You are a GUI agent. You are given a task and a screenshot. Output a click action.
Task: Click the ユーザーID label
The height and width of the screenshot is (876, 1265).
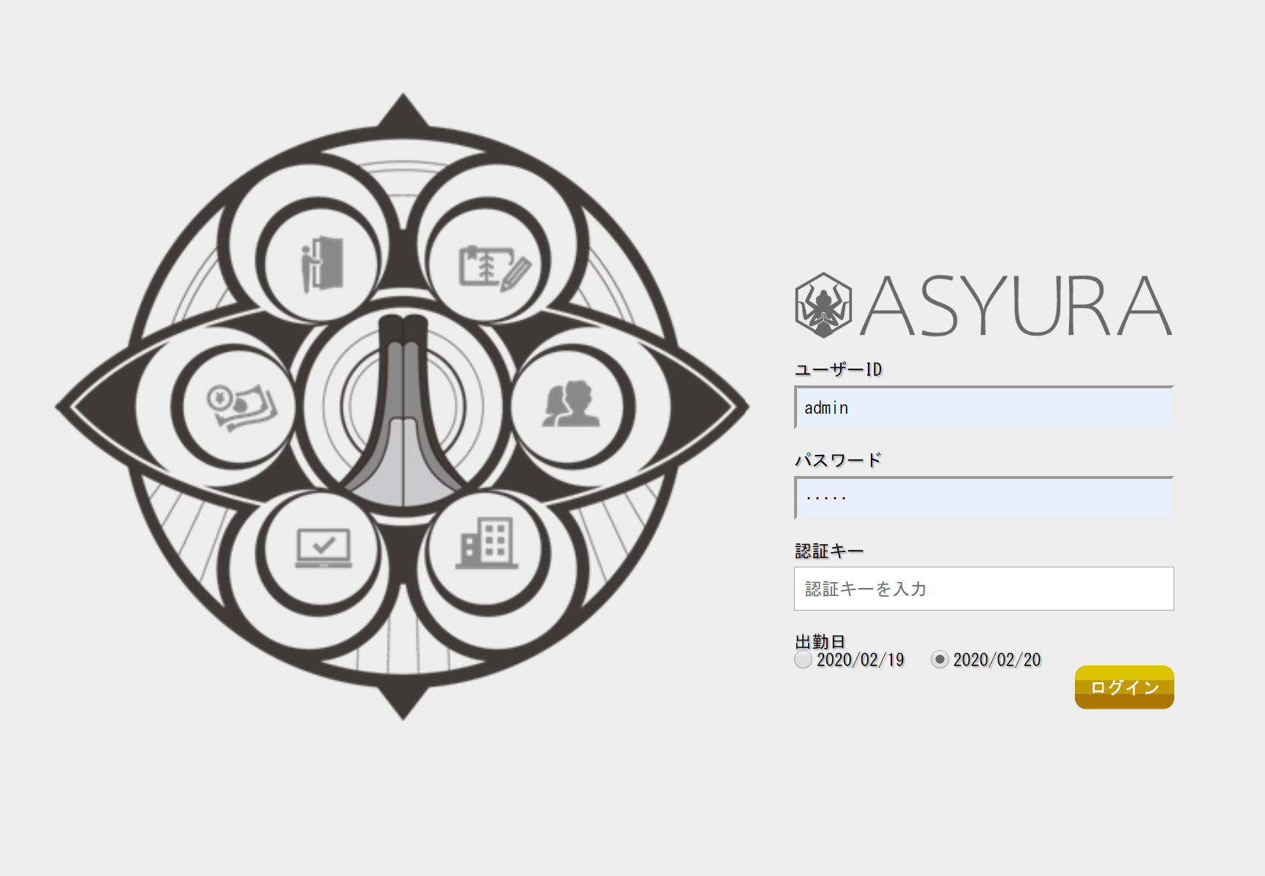tap(838, 369)
